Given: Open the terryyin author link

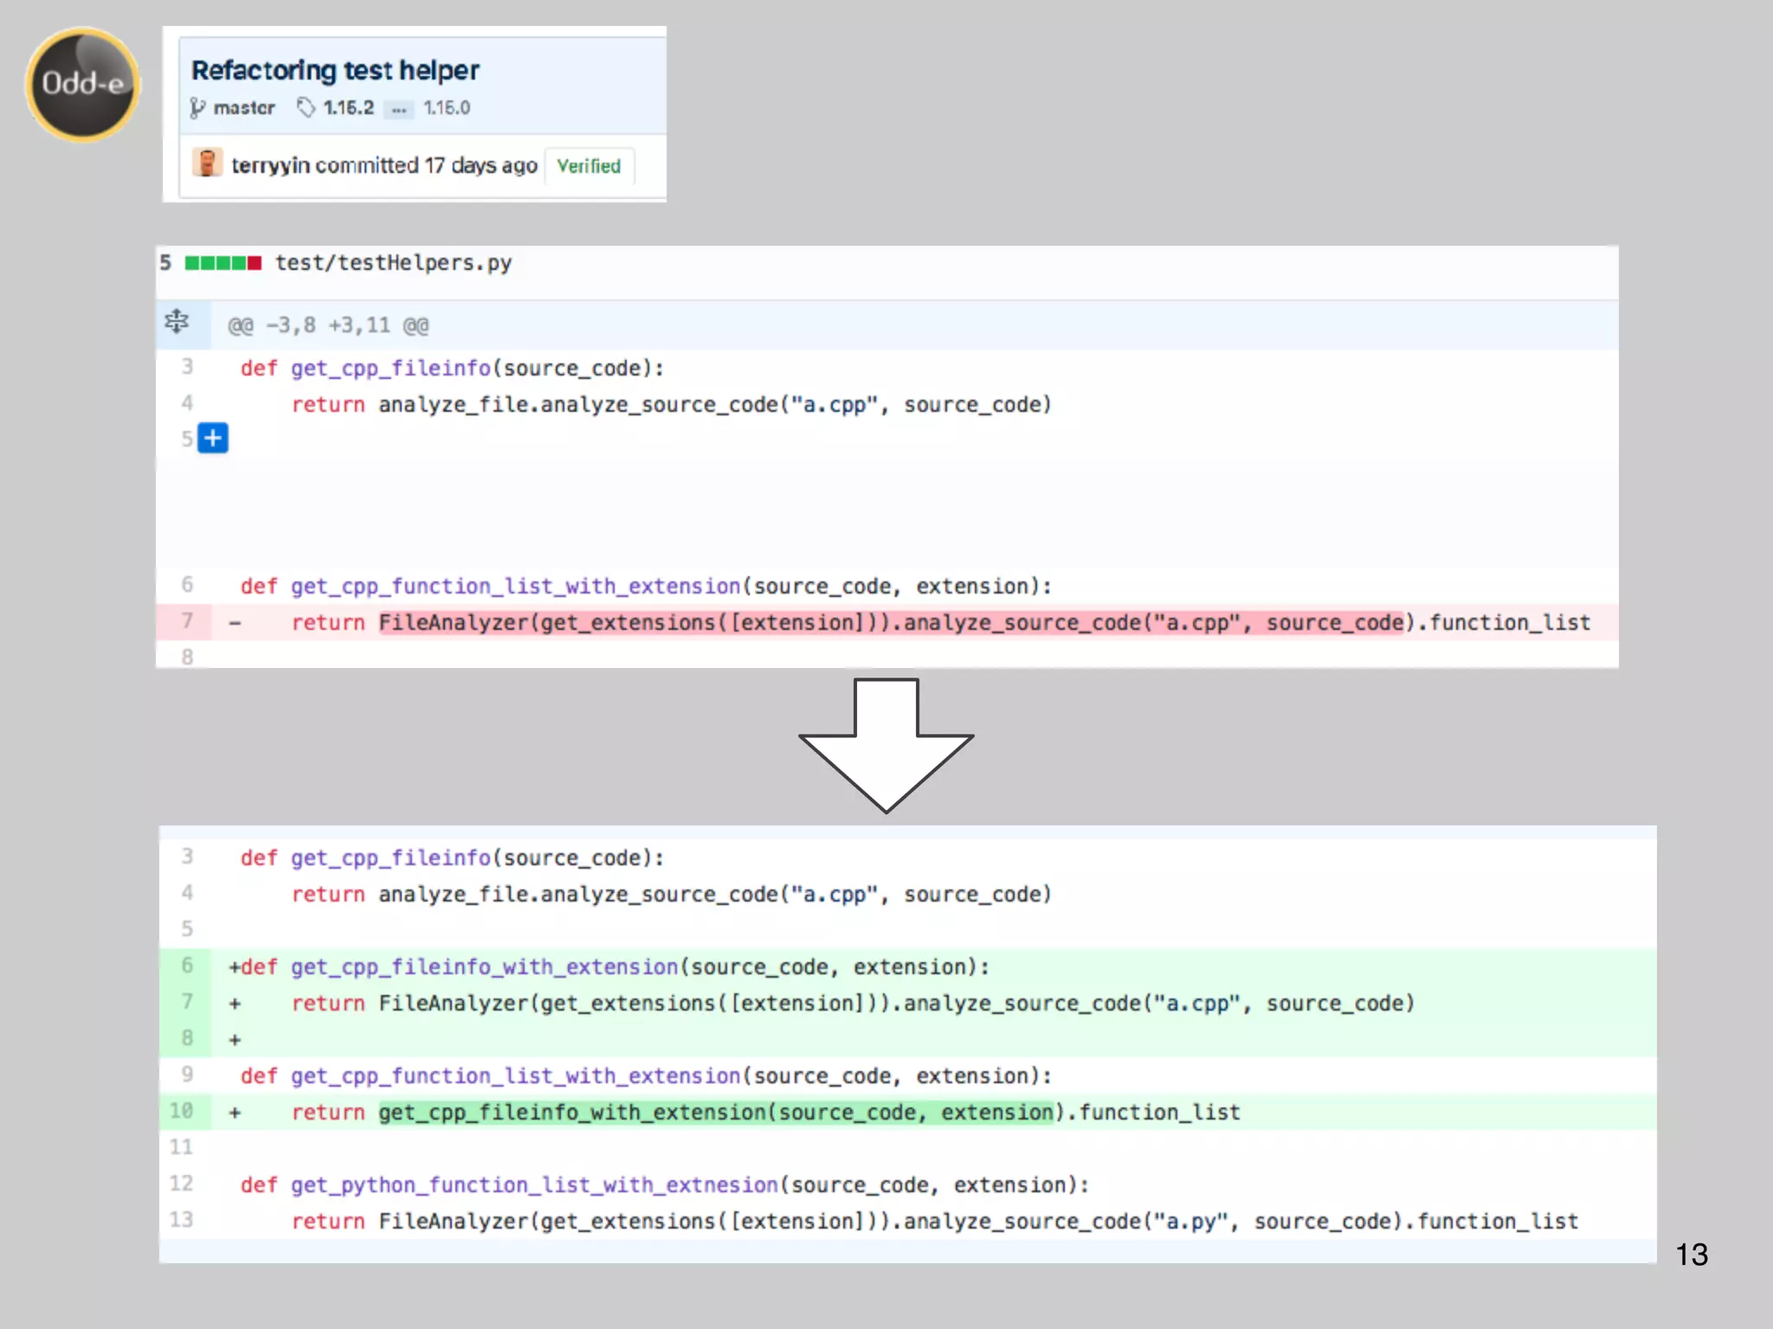Looking at the screenshot, I should pos(270,165).
